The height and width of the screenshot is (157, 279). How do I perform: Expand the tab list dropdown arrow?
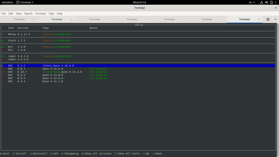tap(275, 19)
